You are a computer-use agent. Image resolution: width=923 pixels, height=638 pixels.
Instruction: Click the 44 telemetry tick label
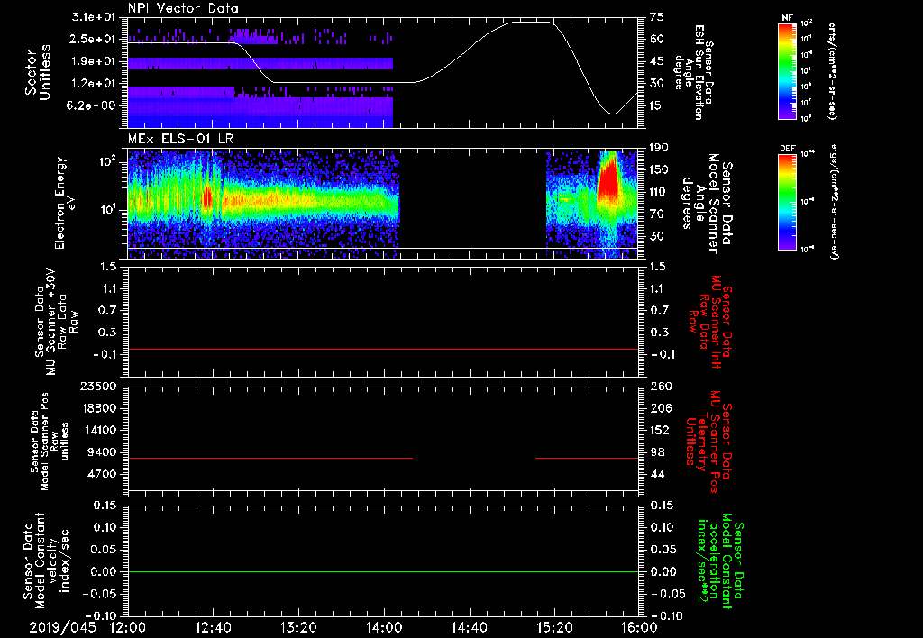(657, 474)
